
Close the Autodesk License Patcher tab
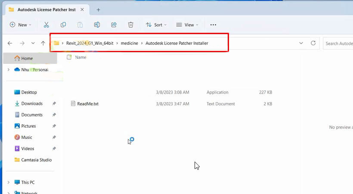click(x=82, y=9)
